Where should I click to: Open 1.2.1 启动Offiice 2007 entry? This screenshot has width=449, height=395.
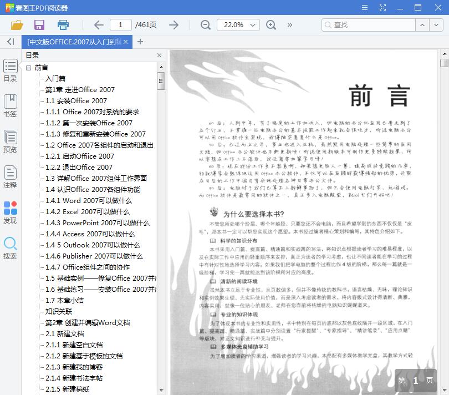click(80, 156)
